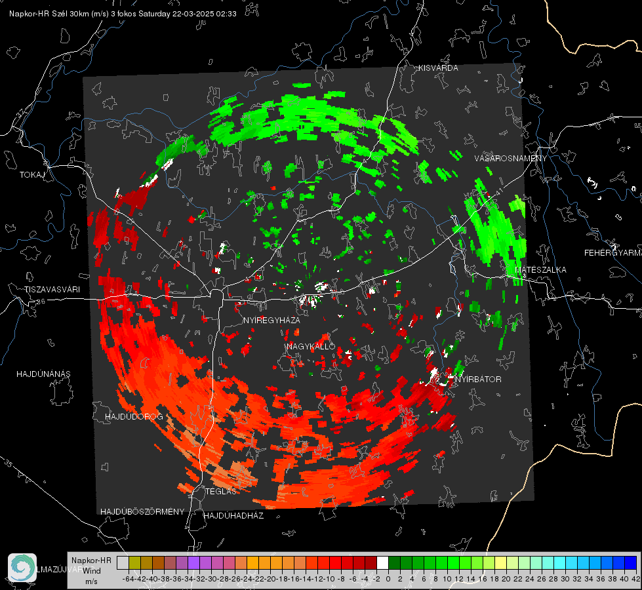Click the HAJDÚBÖSZÖRMÉNY town label
The image size is (642, 590).
(x=142, y=511)
